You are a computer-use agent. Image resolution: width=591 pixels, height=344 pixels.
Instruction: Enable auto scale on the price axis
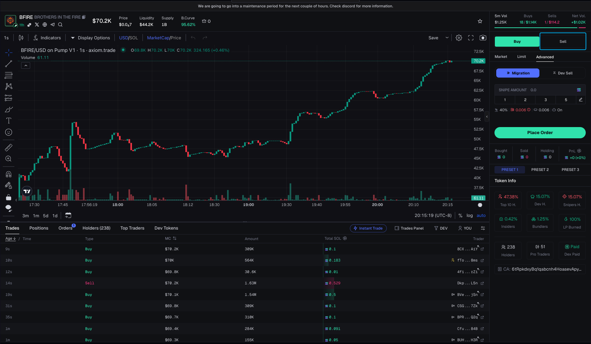point(481,216)
